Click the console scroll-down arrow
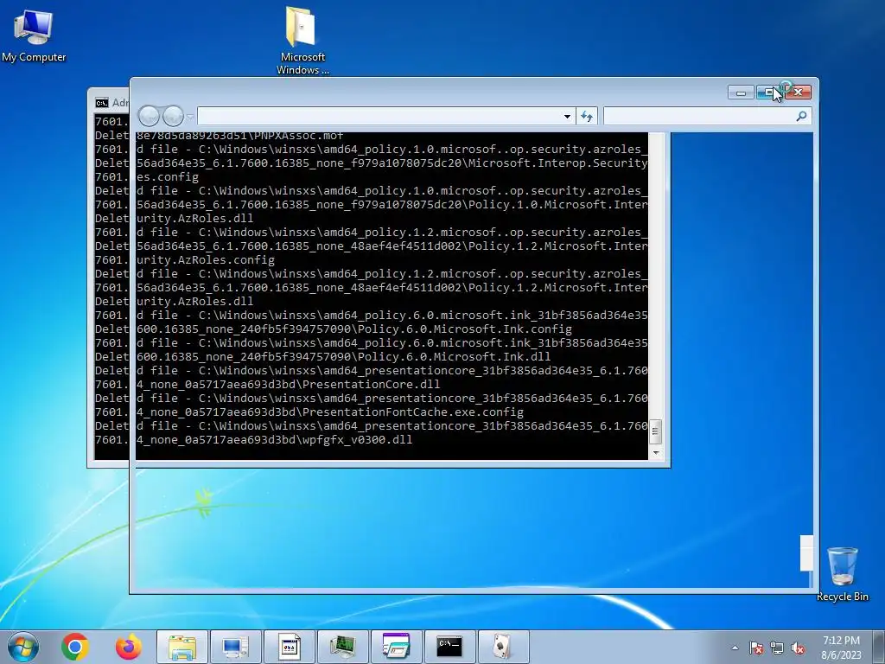885x664 pixels. [655, 452]
